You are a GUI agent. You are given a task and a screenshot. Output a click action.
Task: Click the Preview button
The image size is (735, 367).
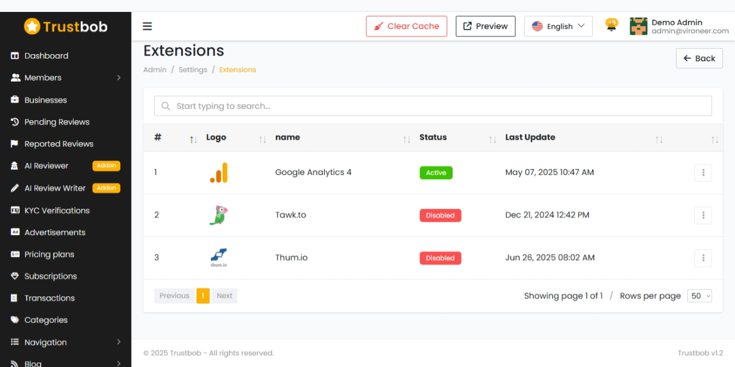(485, 26)
